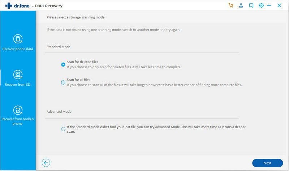Click the Recover phone data icon

pos(18,39)
